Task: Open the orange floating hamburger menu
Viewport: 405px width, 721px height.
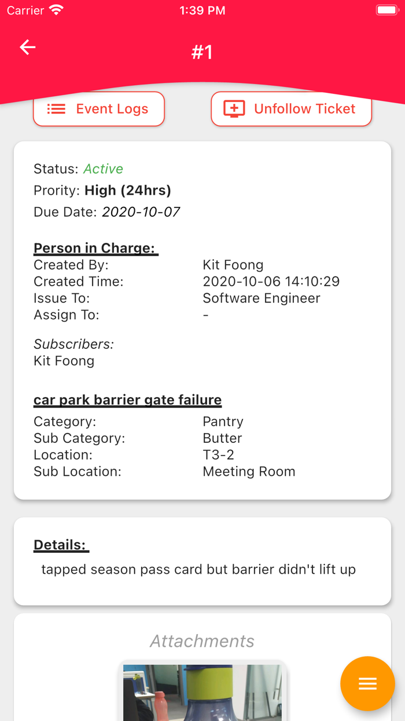Action: [368, 684]
